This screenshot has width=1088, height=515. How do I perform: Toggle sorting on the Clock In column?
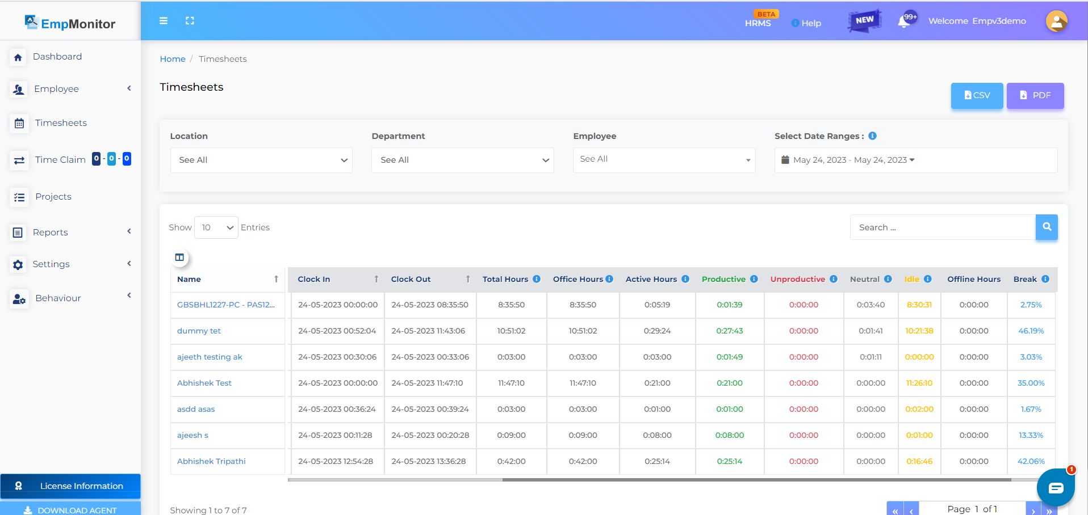(376, 279)
